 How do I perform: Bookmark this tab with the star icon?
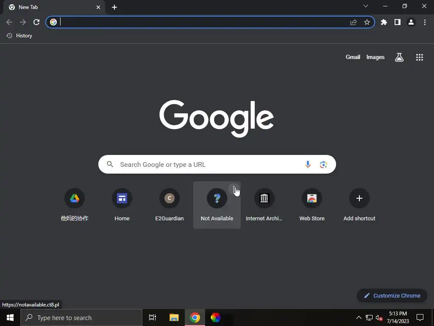[367, 22]
